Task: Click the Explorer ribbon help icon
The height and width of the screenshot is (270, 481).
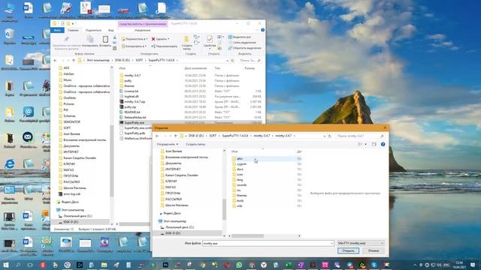Action: [262, 30]
